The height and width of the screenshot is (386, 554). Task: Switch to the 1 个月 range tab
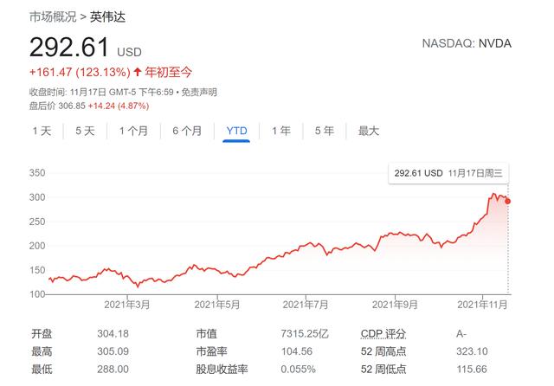tap(133, 131)
